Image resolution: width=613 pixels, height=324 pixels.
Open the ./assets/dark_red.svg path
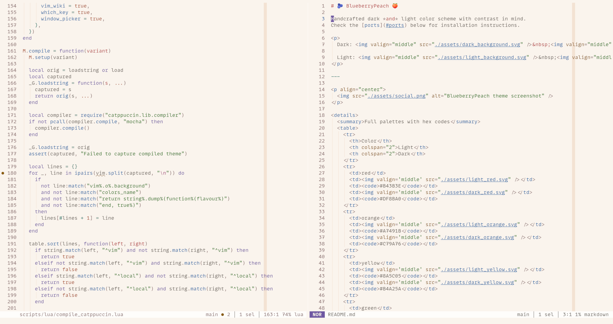pyautogui.click(x=473, y=192)
